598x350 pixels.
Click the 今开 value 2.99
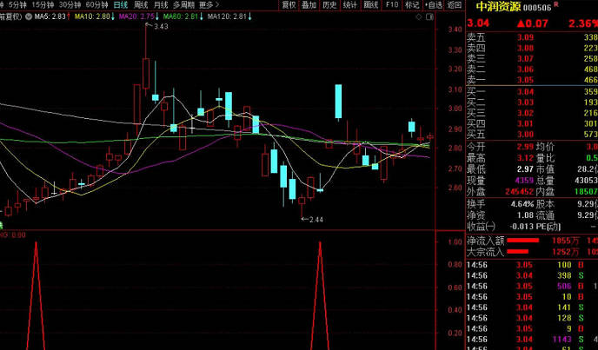(525, 147)
